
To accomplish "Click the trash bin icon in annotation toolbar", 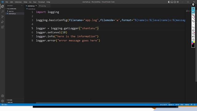I will click(193, 30).
